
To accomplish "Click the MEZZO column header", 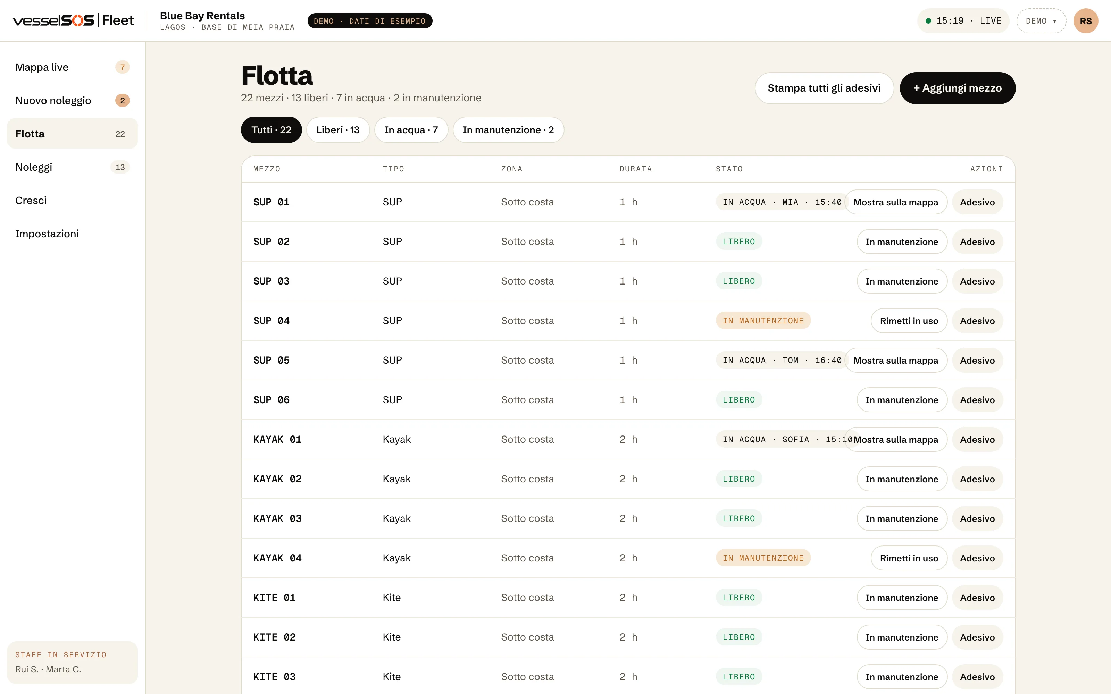I will click(267, 169).
